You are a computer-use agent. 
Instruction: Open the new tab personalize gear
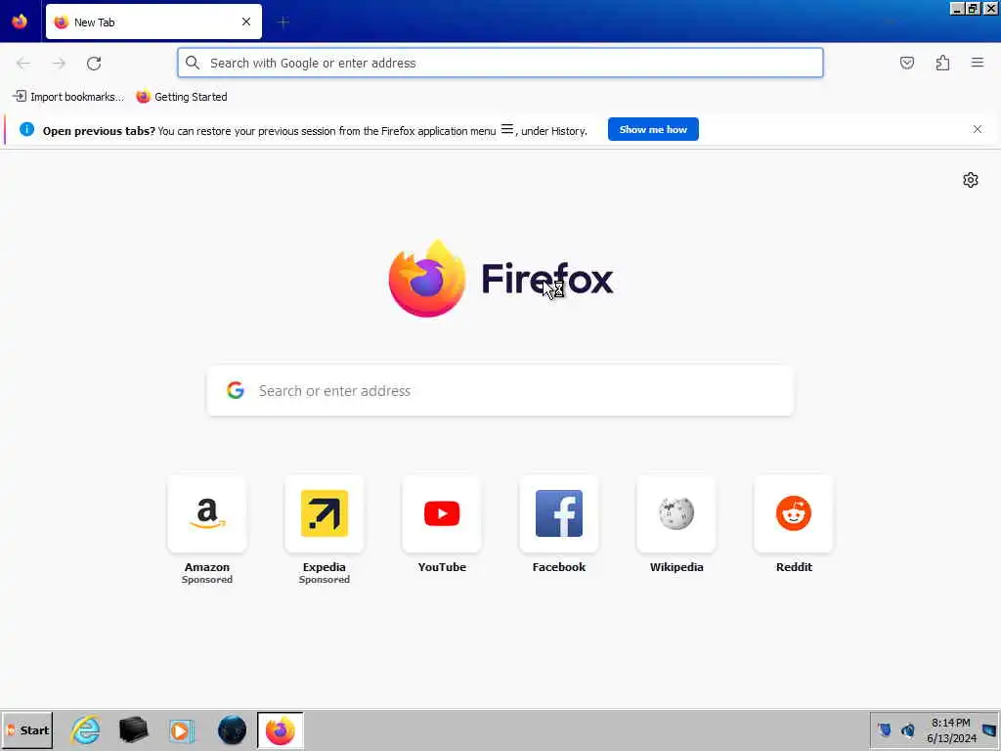click(971, 180)
